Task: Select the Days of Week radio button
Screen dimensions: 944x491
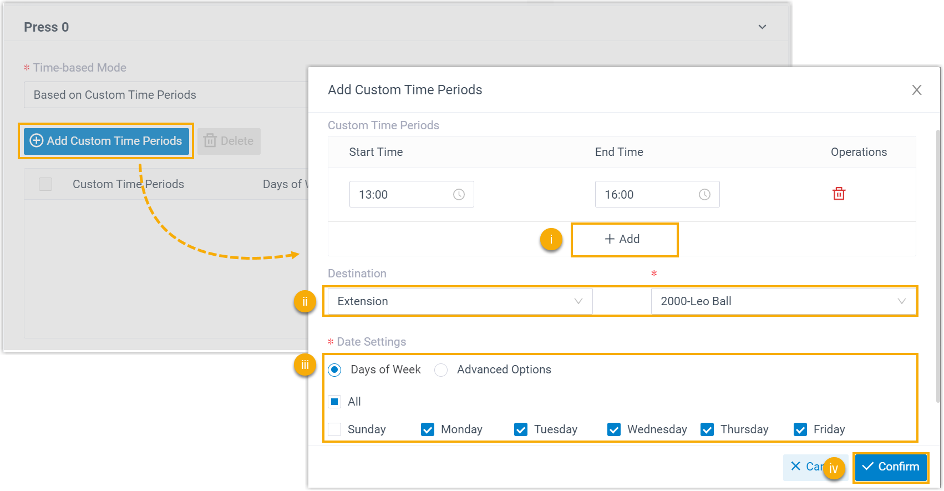Action: [334, 370]
